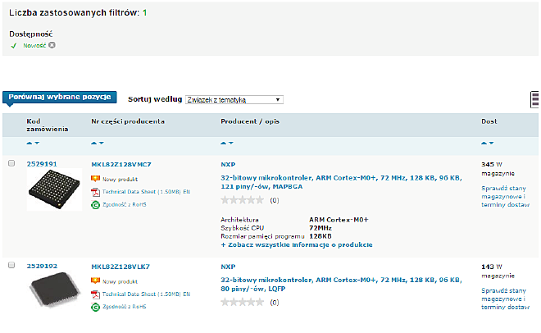Click the RoHS compliance icon for MKL82Z128VMC7
This screenshot has height=333, width=541.
coord(95,204)
